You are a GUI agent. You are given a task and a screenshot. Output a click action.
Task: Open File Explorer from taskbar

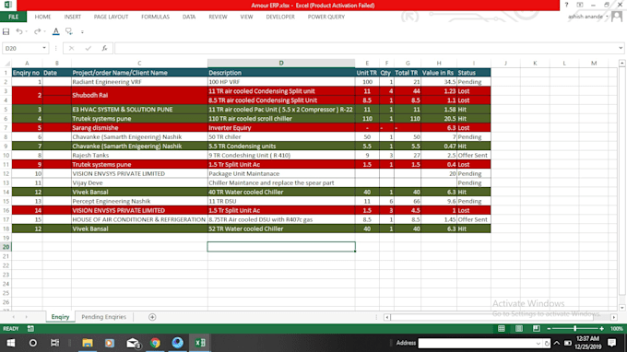[x=88, y=343]
